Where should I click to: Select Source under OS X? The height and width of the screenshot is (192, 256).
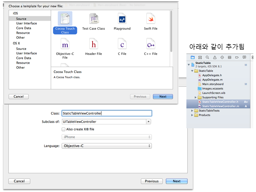click(x=21, y=49)
